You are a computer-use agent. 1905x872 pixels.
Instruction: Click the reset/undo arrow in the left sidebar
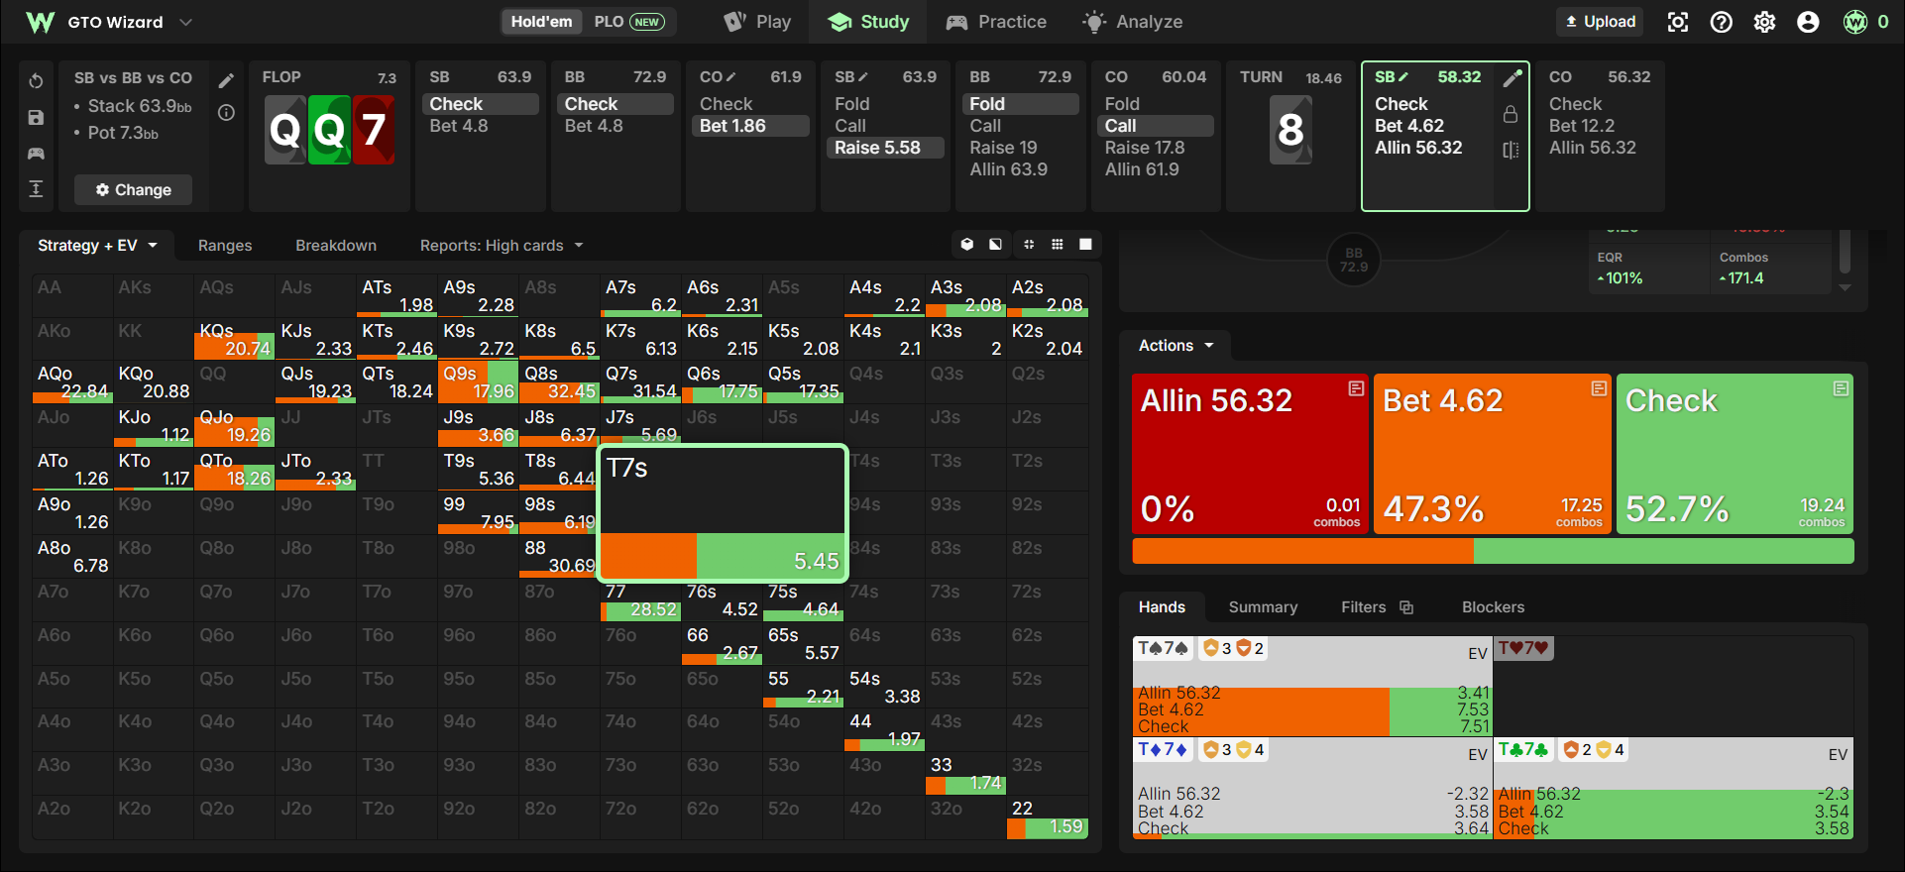pyautogui.click(x=36, y=81)
